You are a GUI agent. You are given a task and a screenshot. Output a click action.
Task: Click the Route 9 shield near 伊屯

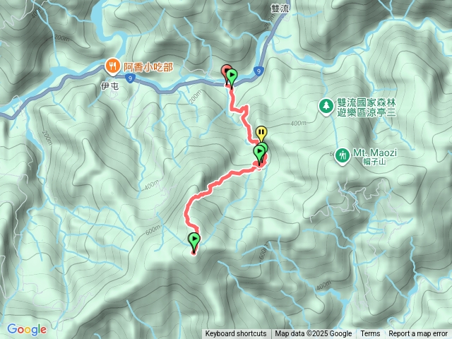pos(131,78)
